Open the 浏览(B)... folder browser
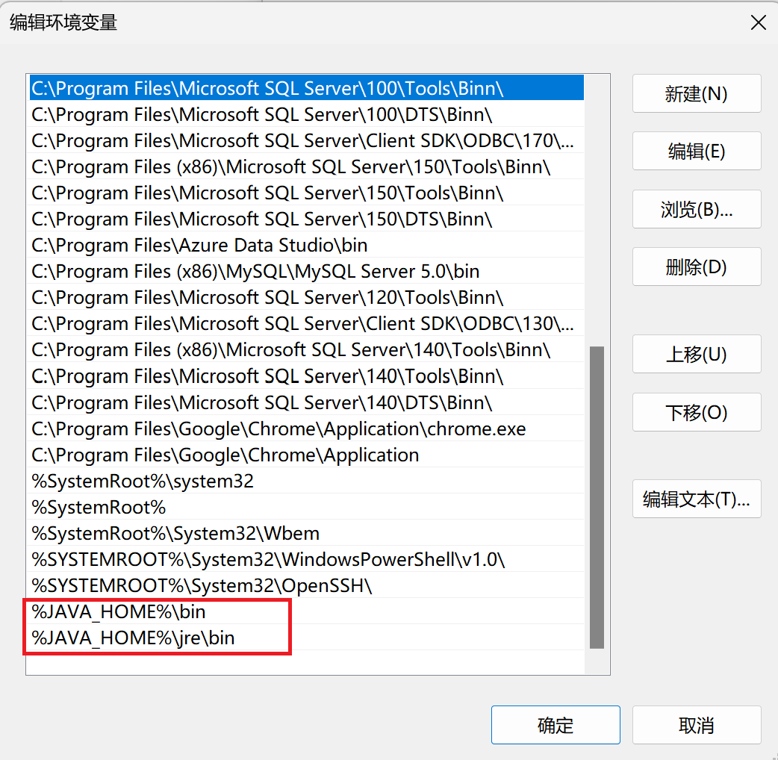This screenshot has height=760, width=778. 697,209
